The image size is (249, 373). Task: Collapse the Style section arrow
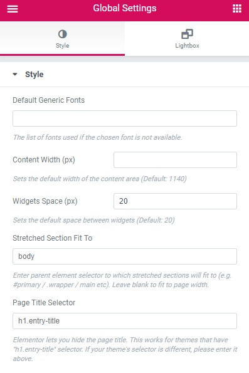click(15, 74)
